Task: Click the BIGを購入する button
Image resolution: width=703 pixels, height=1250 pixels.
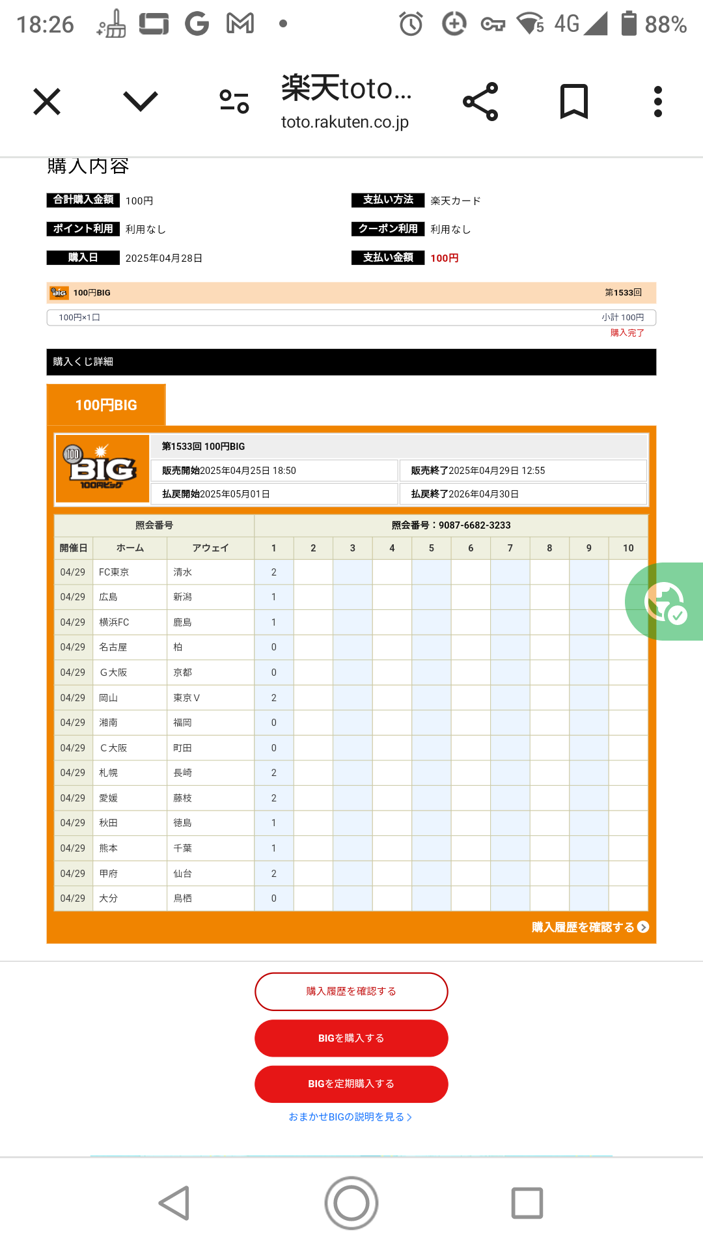Action: (x=351, y=1038)
